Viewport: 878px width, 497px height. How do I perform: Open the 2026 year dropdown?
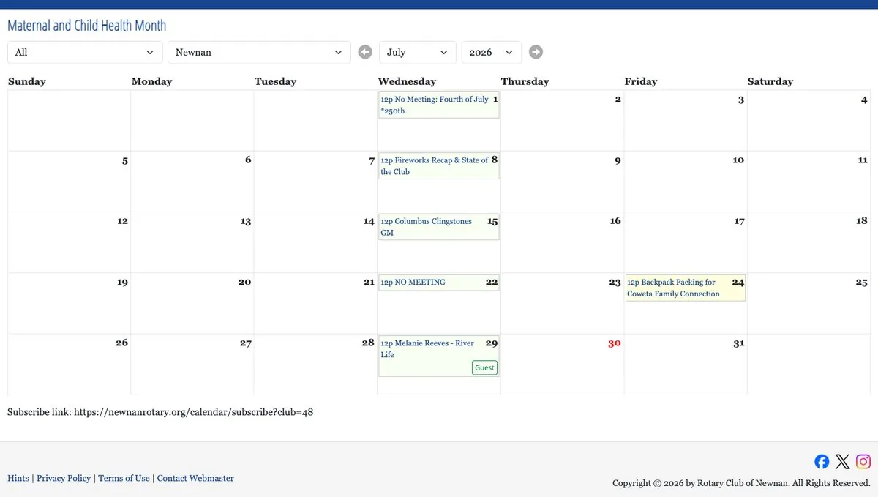(492, 52)
